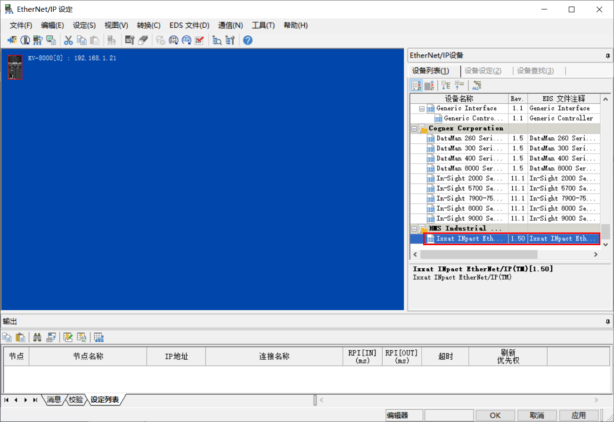Click the expand-all ALL icon in device panel
Viewport: 614px width, 422px height.
476,86
